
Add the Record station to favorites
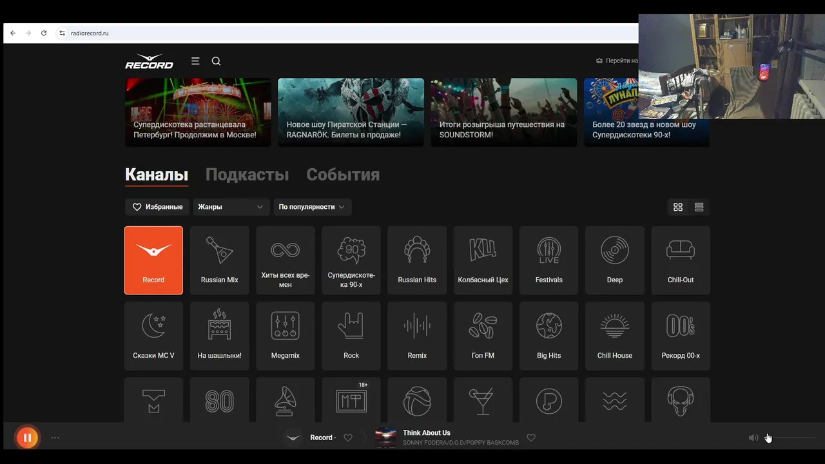point(348,438)
